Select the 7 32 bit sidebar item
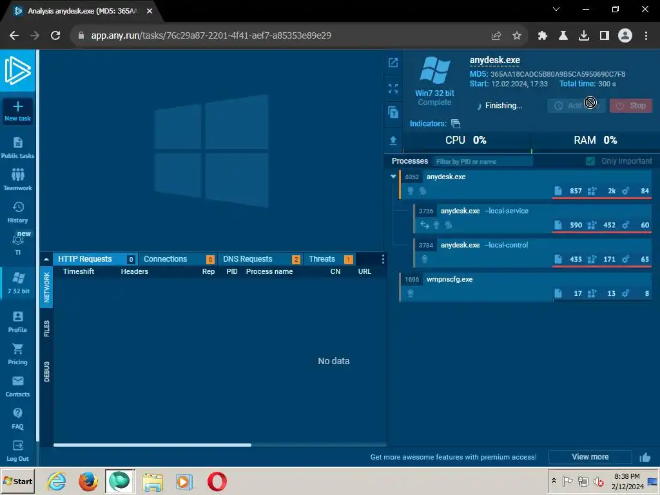 click(x=19, y=282)
